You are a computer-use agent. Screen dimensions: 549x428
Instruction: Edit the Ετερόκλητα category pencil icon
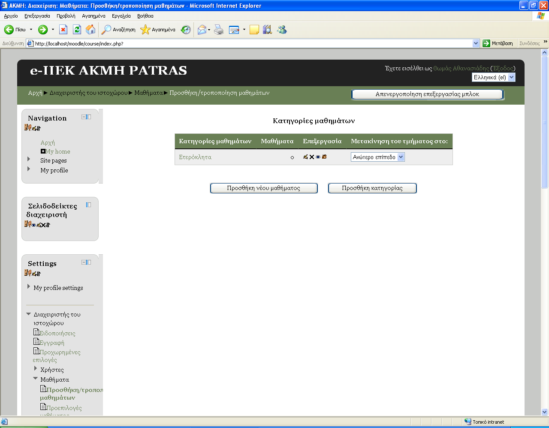[x=305, y=157]
